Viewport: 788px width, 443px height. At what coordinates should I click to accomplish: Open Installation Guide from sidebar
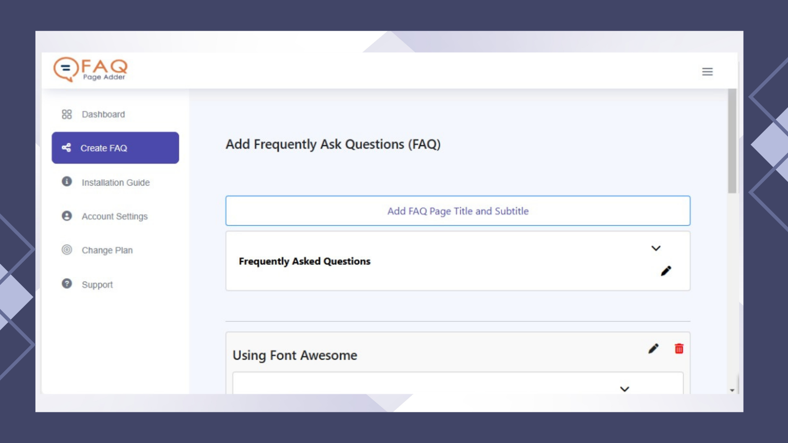(x=115, y=182)
